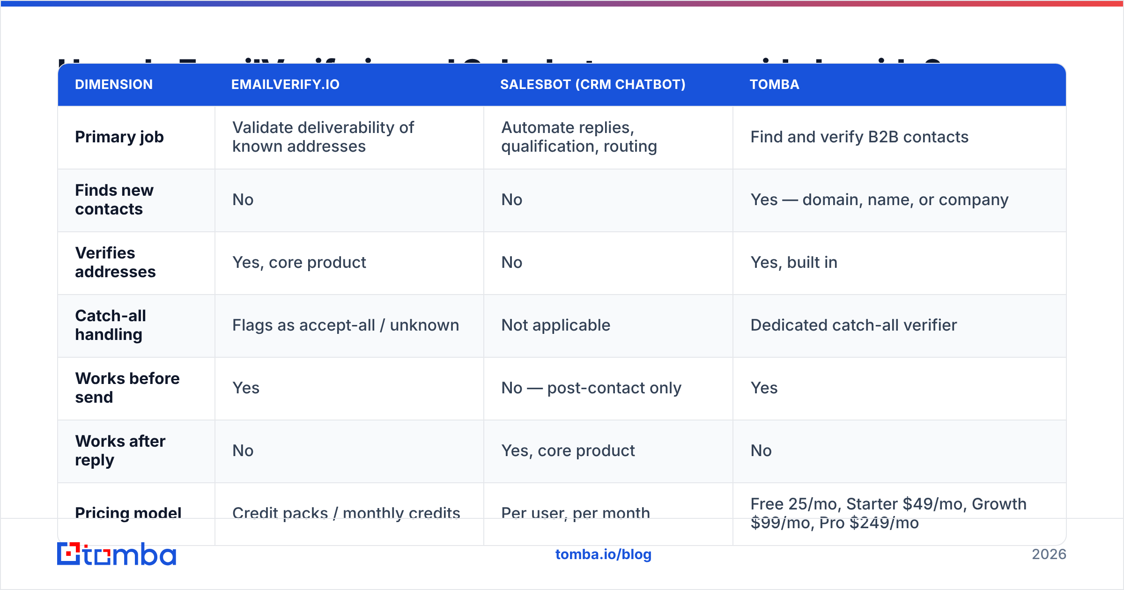Click Salesbot 'No' in Verifies addresses row

pyautogui.click(x=511, y=263)
